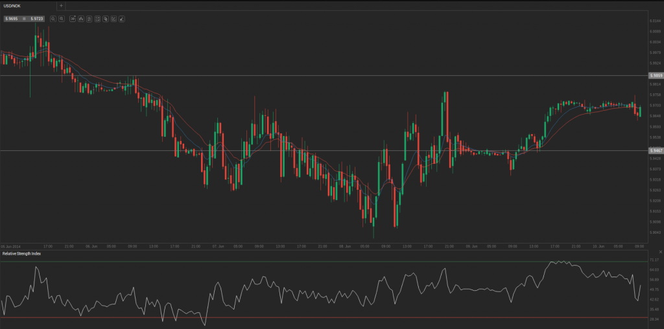This screenshot has width=664, height=329.
Task: Add a new chart tab with plus
Action: pos(61,5)
